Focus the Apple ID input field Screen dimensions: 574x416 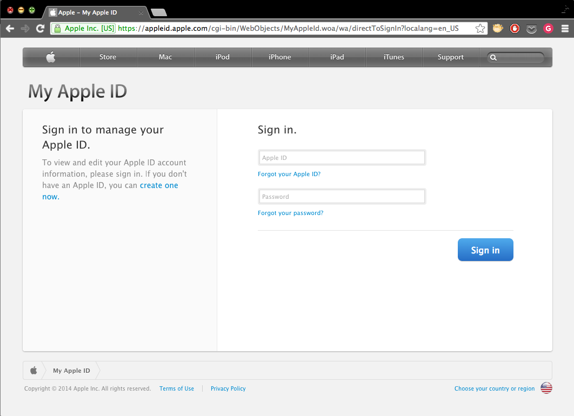pos(342,158)
